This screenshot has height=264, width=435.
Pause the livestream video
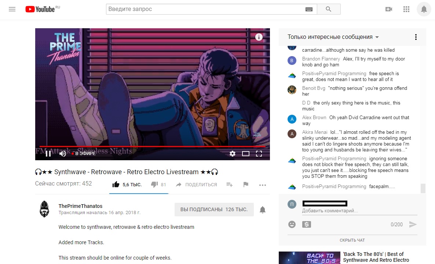(x=48, y=153)
